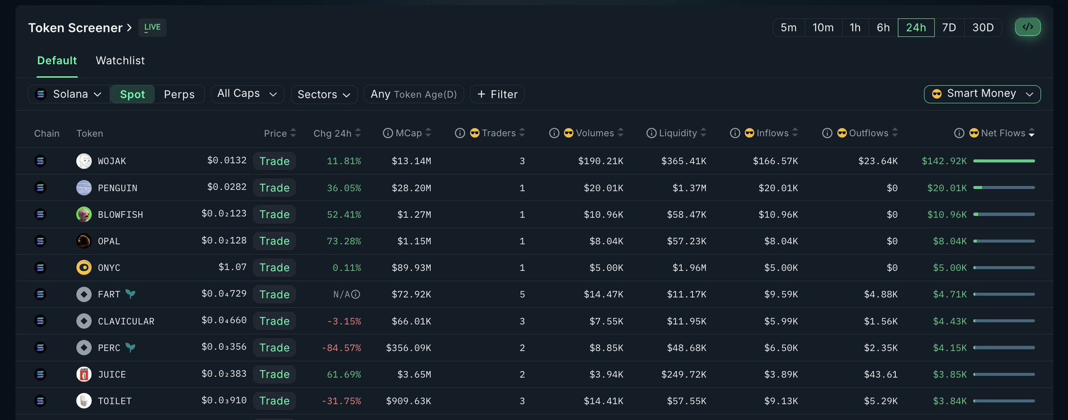Click WOJAK net flows progress bar
Screen dimensions: 1068x420
pyautogui.click(x=1004, y=161)
